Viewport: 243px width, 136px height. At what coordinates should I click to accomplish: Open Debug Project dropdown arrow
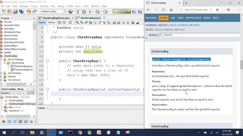click(101, 11)
